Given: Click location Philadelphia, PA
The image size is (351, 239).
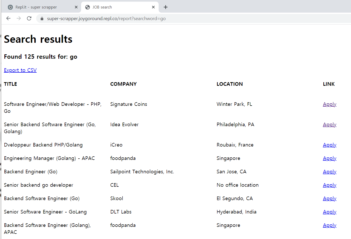Looking at the screenshot, I should 235,124.
